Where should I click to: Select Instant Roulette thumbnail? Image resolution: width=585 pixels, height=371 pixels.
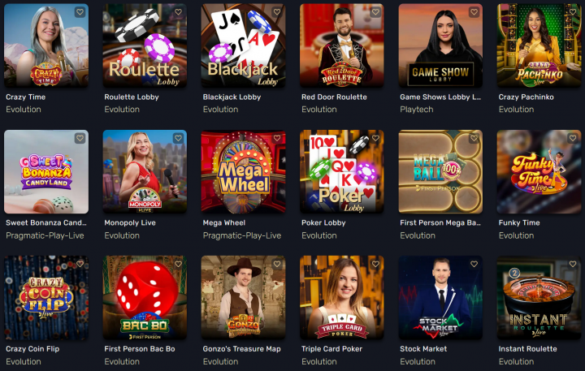click(539, 298)
